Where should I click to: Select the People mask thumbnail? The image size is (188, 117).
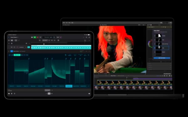coord(159,36)
